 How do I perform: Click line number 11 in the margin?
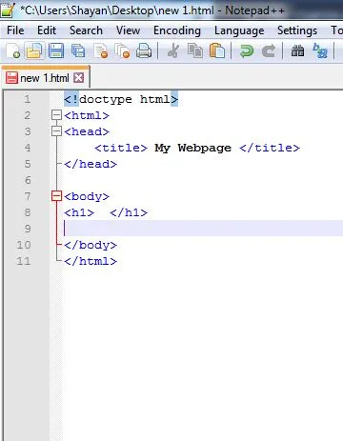[24, 261]
